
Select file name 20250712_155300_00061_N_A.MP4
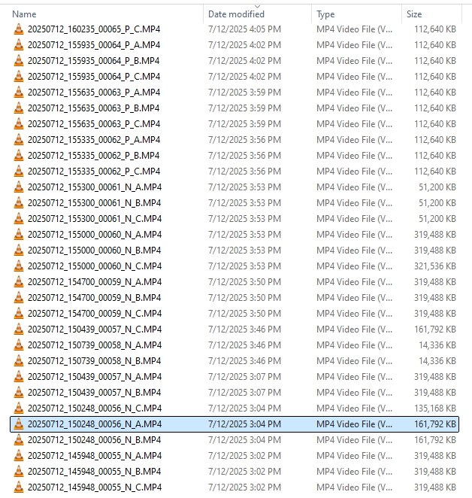coord(95,187)
